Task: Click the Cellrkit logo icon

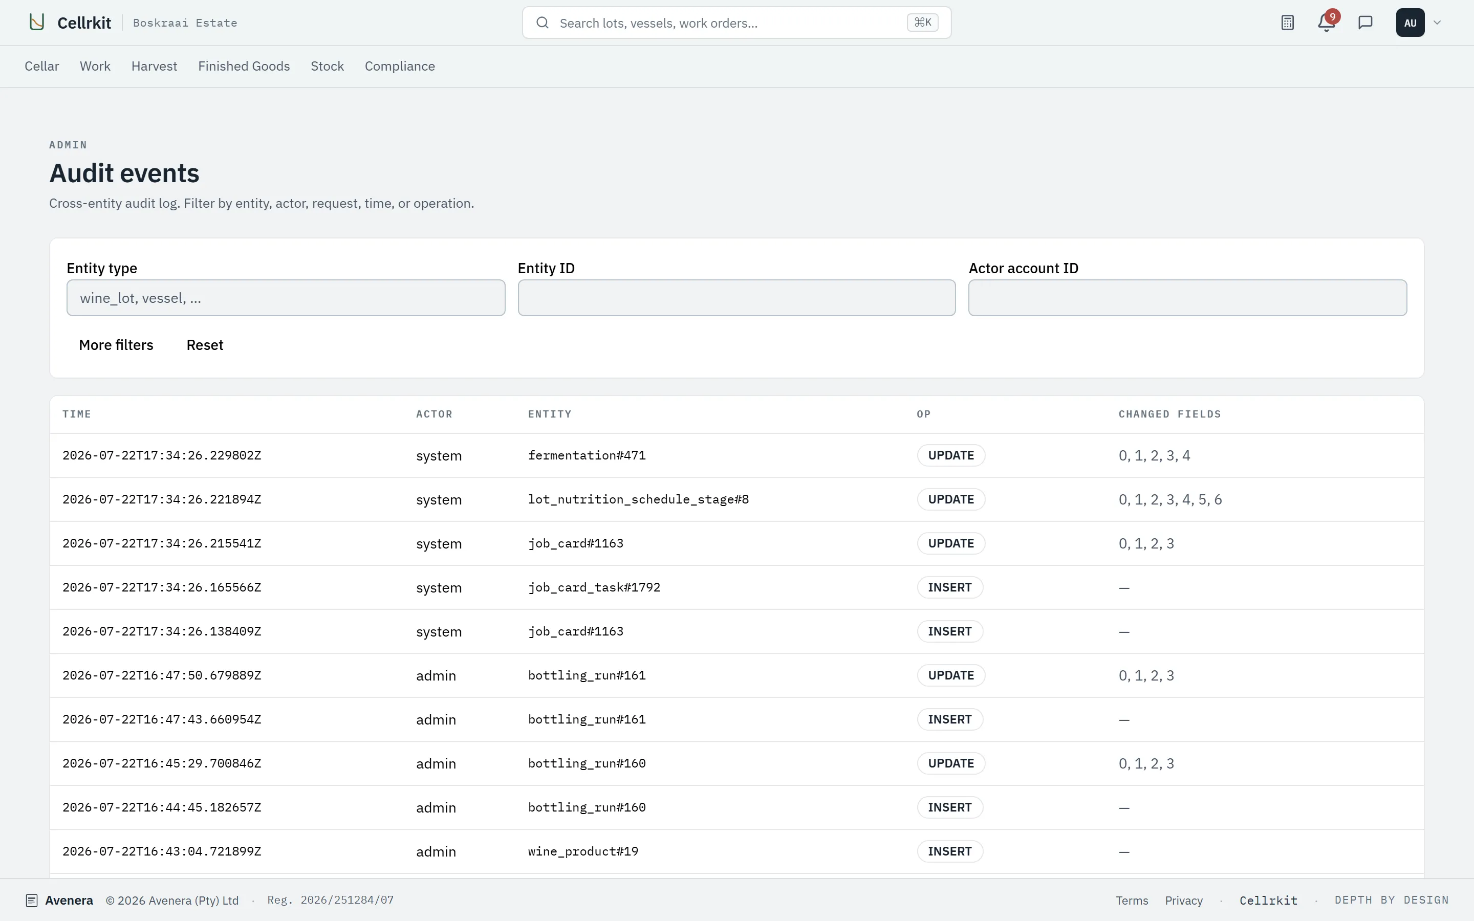Action: click(x=37, y=23)
